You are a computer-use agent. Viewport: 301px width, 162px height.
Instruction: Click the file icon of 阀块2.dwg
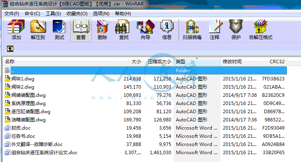point(7,87)
